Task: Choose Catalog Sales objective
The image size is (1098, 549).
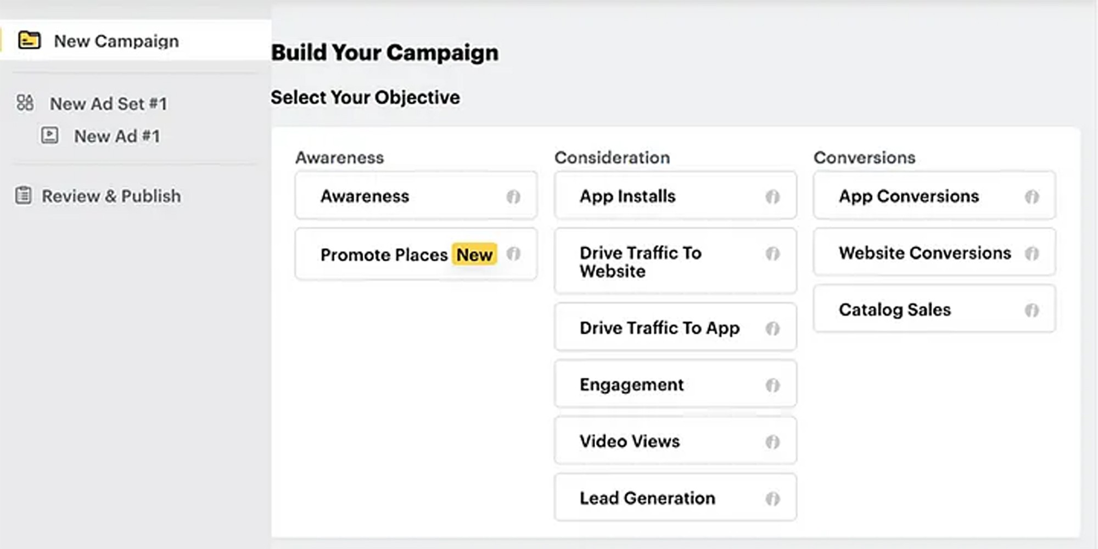Action: click(895, 310)
